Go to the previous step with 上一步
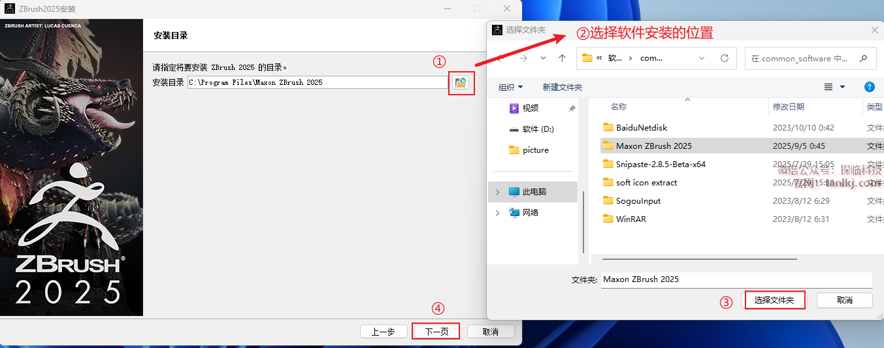This screenshot has width=884, height=348. click(x=384, y=332)
